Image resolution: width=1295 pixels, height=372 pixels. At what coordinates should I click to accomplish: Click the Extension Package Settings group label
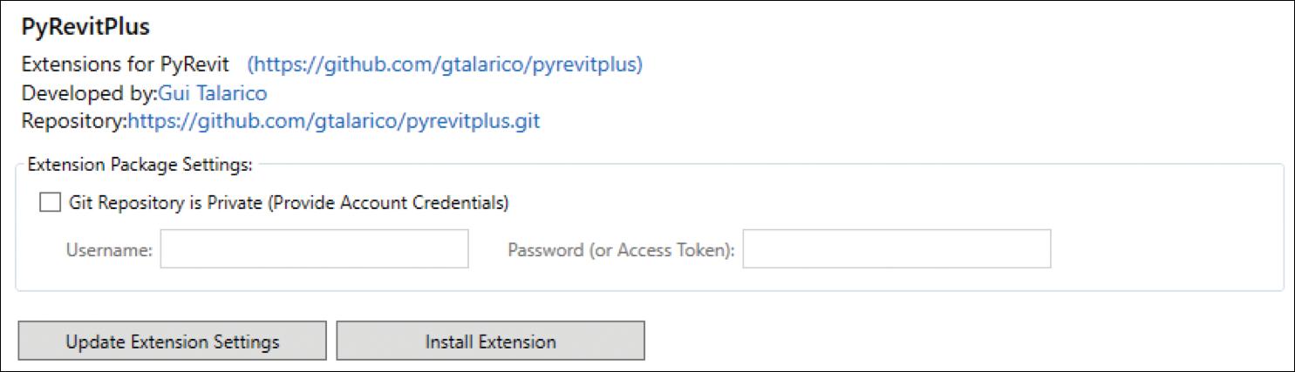point(140,163)
